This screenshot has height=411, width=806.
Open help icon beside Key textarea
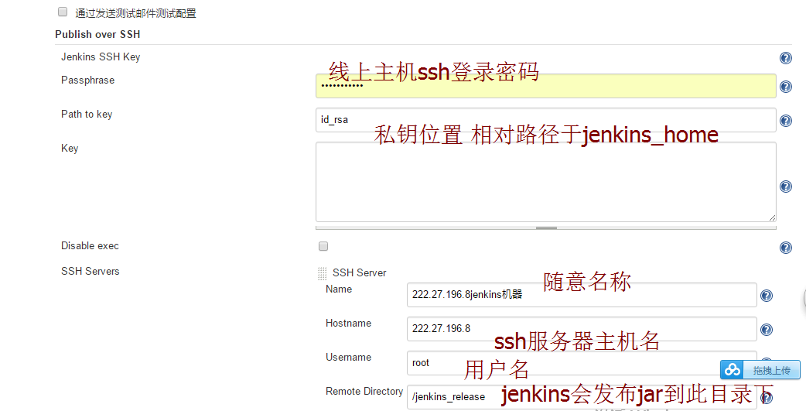tap(785, 187)
